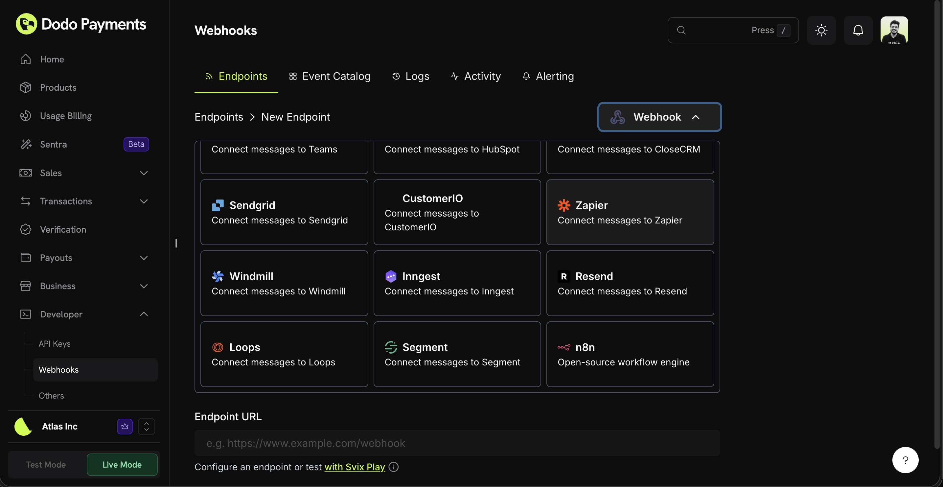Open the with Svix Play link

click(354, 467)
